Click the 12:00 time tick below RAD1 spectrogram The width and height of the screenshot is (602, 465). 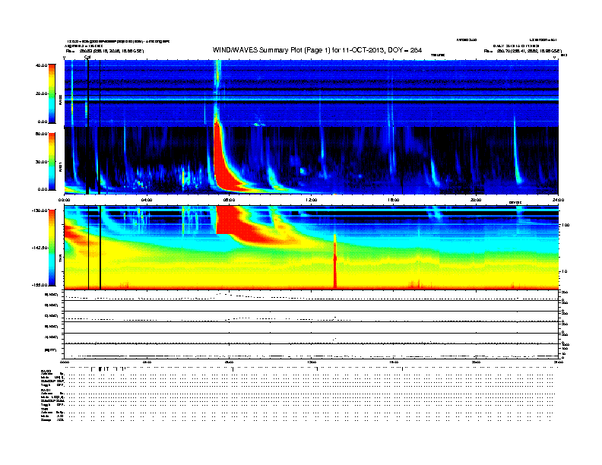pos(312,200)
